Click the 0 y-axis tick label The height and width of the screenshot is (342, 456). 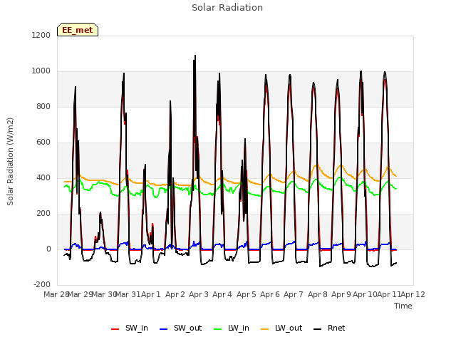pyautogui.click(x=48, y=249)
